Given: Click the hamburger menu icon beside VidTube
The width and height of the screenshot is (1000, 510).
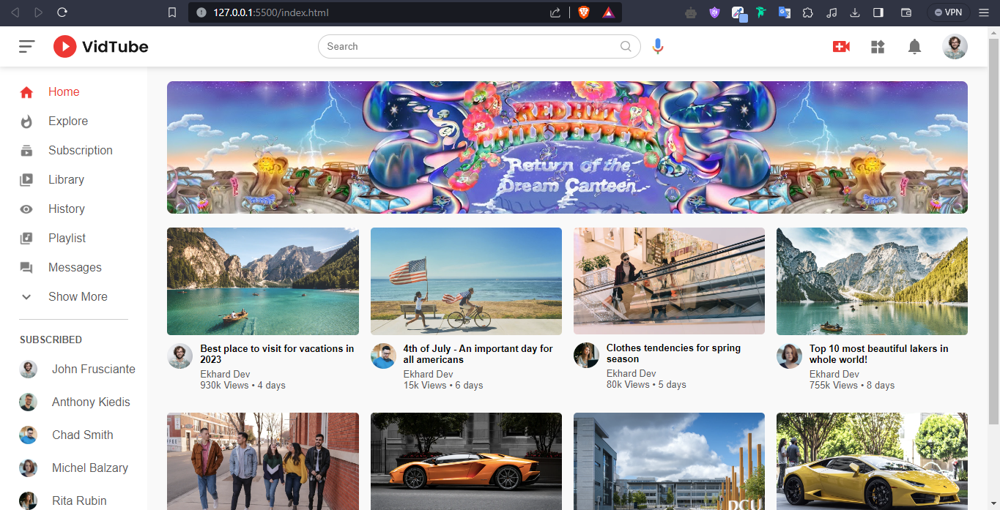Looking at the screenshot, I should tap(27, 46).
